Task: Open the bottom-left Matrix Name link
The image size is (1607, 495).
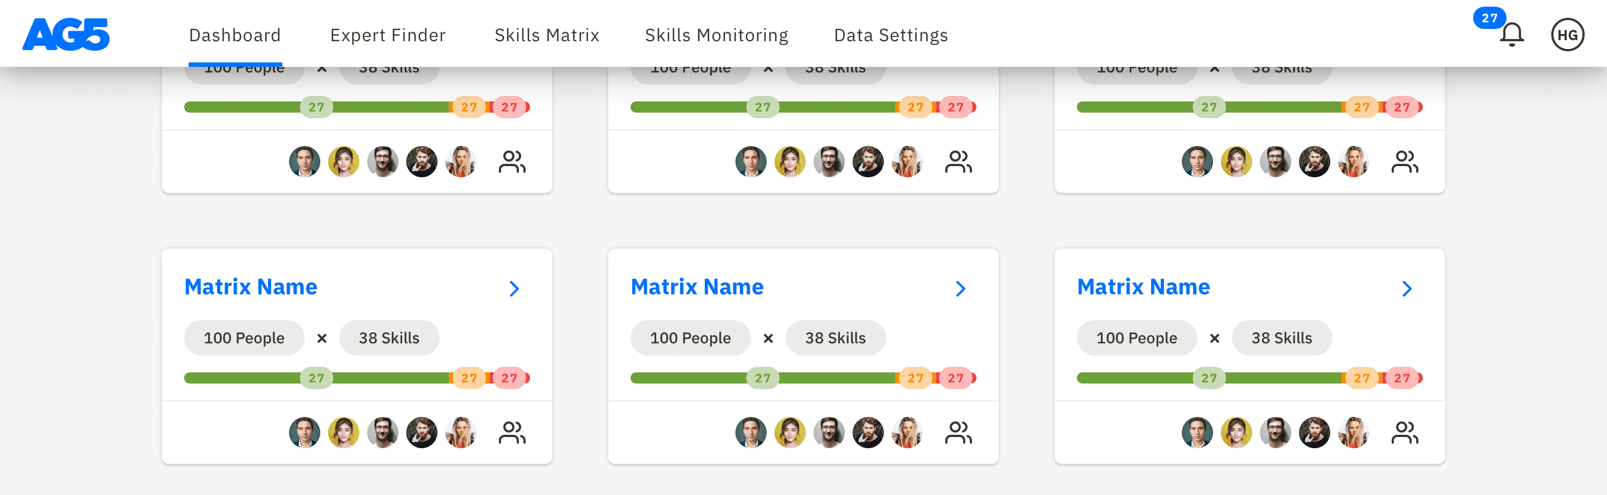Action: (x=250, y=287)
